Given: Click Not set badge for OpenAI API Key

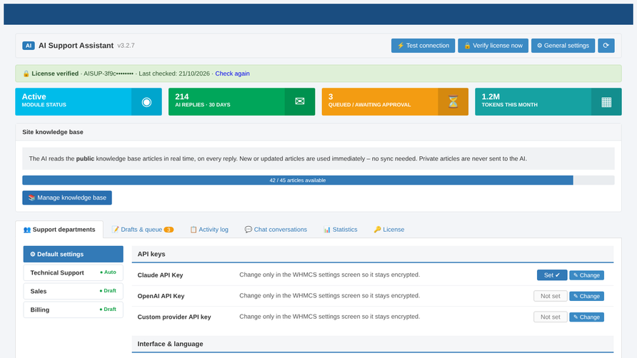Looking at the screenshot, I should 551,296.
